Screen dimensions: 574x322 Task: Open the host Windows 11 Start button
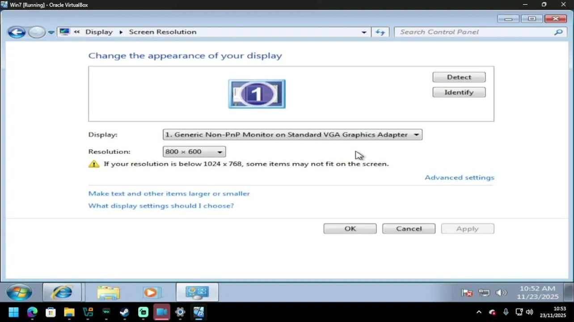(13, 312)
